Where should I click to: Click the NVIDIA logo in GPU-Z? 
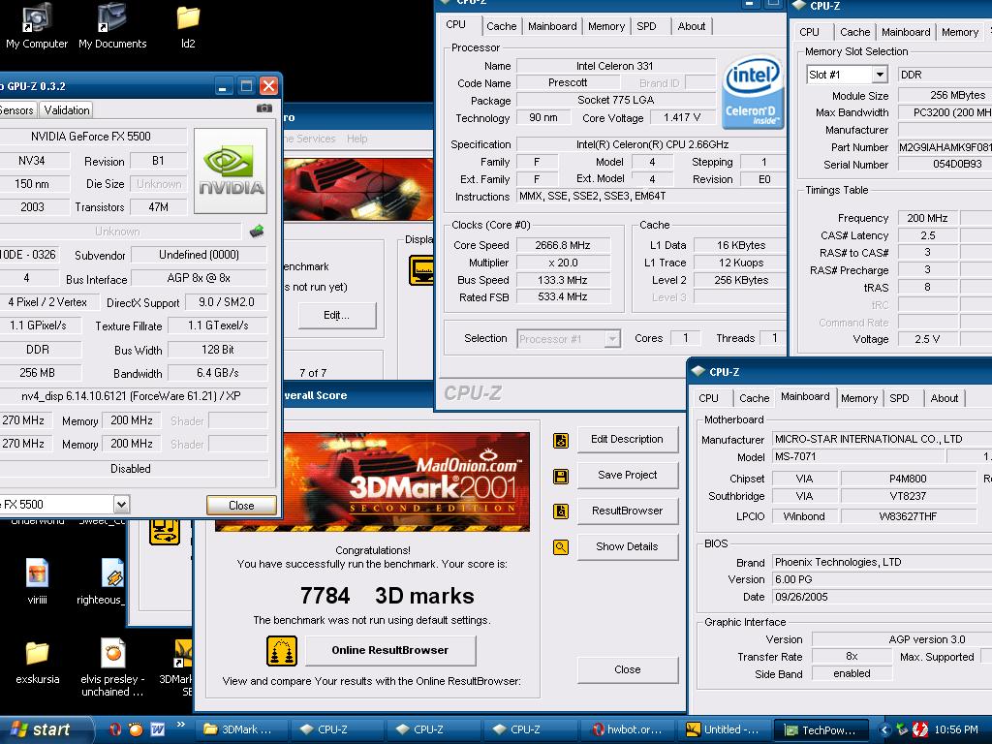(231, 170)
